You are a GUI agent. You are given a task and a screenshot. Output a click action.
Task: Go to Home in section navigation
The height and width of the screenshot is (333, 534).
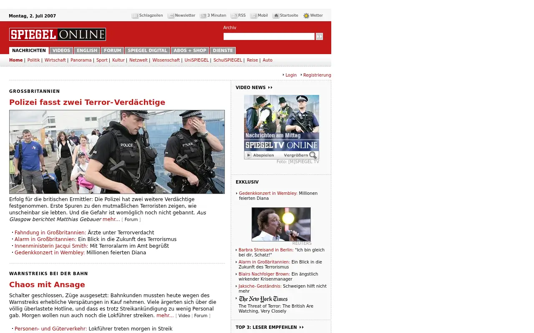16,60
